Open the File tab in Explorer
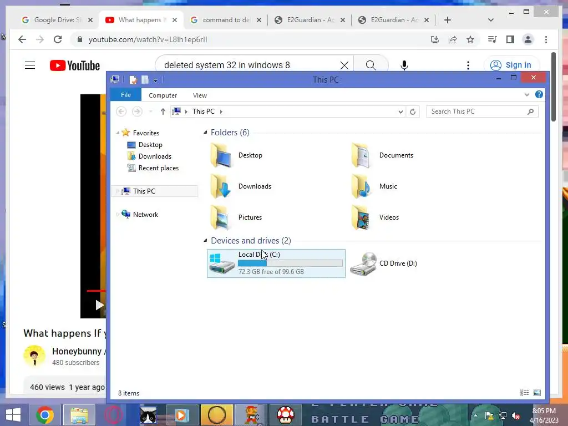Screen dimensions: 568x426 point(126,95)
